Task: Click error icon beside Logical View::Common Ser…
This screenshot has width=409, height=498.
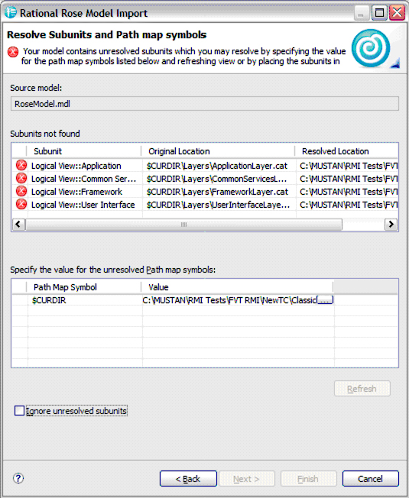Action: (21, 179)
